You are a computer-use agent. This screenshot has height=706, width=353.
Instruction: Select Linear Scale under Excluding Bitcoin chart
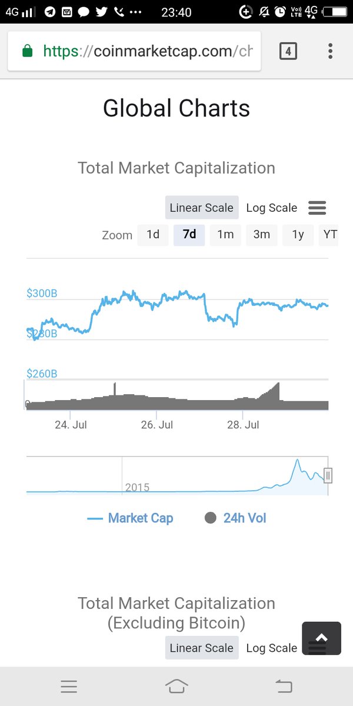tap(202, 648)
